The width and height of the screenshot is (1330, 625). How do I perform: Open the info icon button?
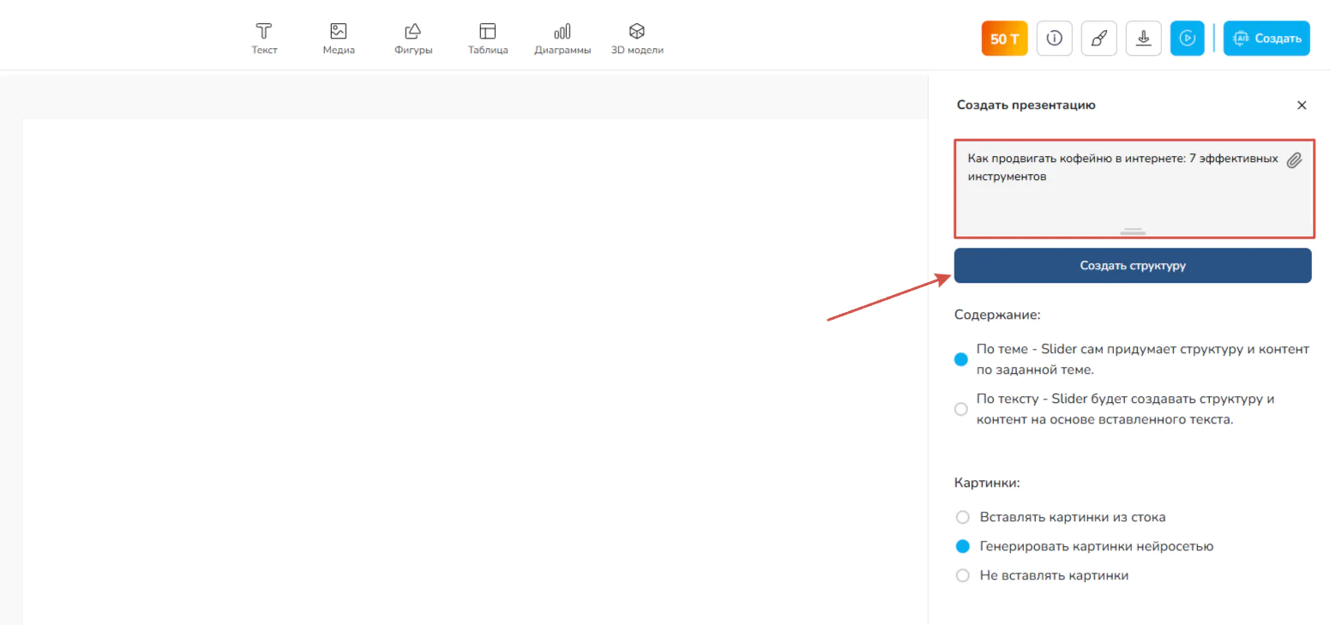(1055, 39)
